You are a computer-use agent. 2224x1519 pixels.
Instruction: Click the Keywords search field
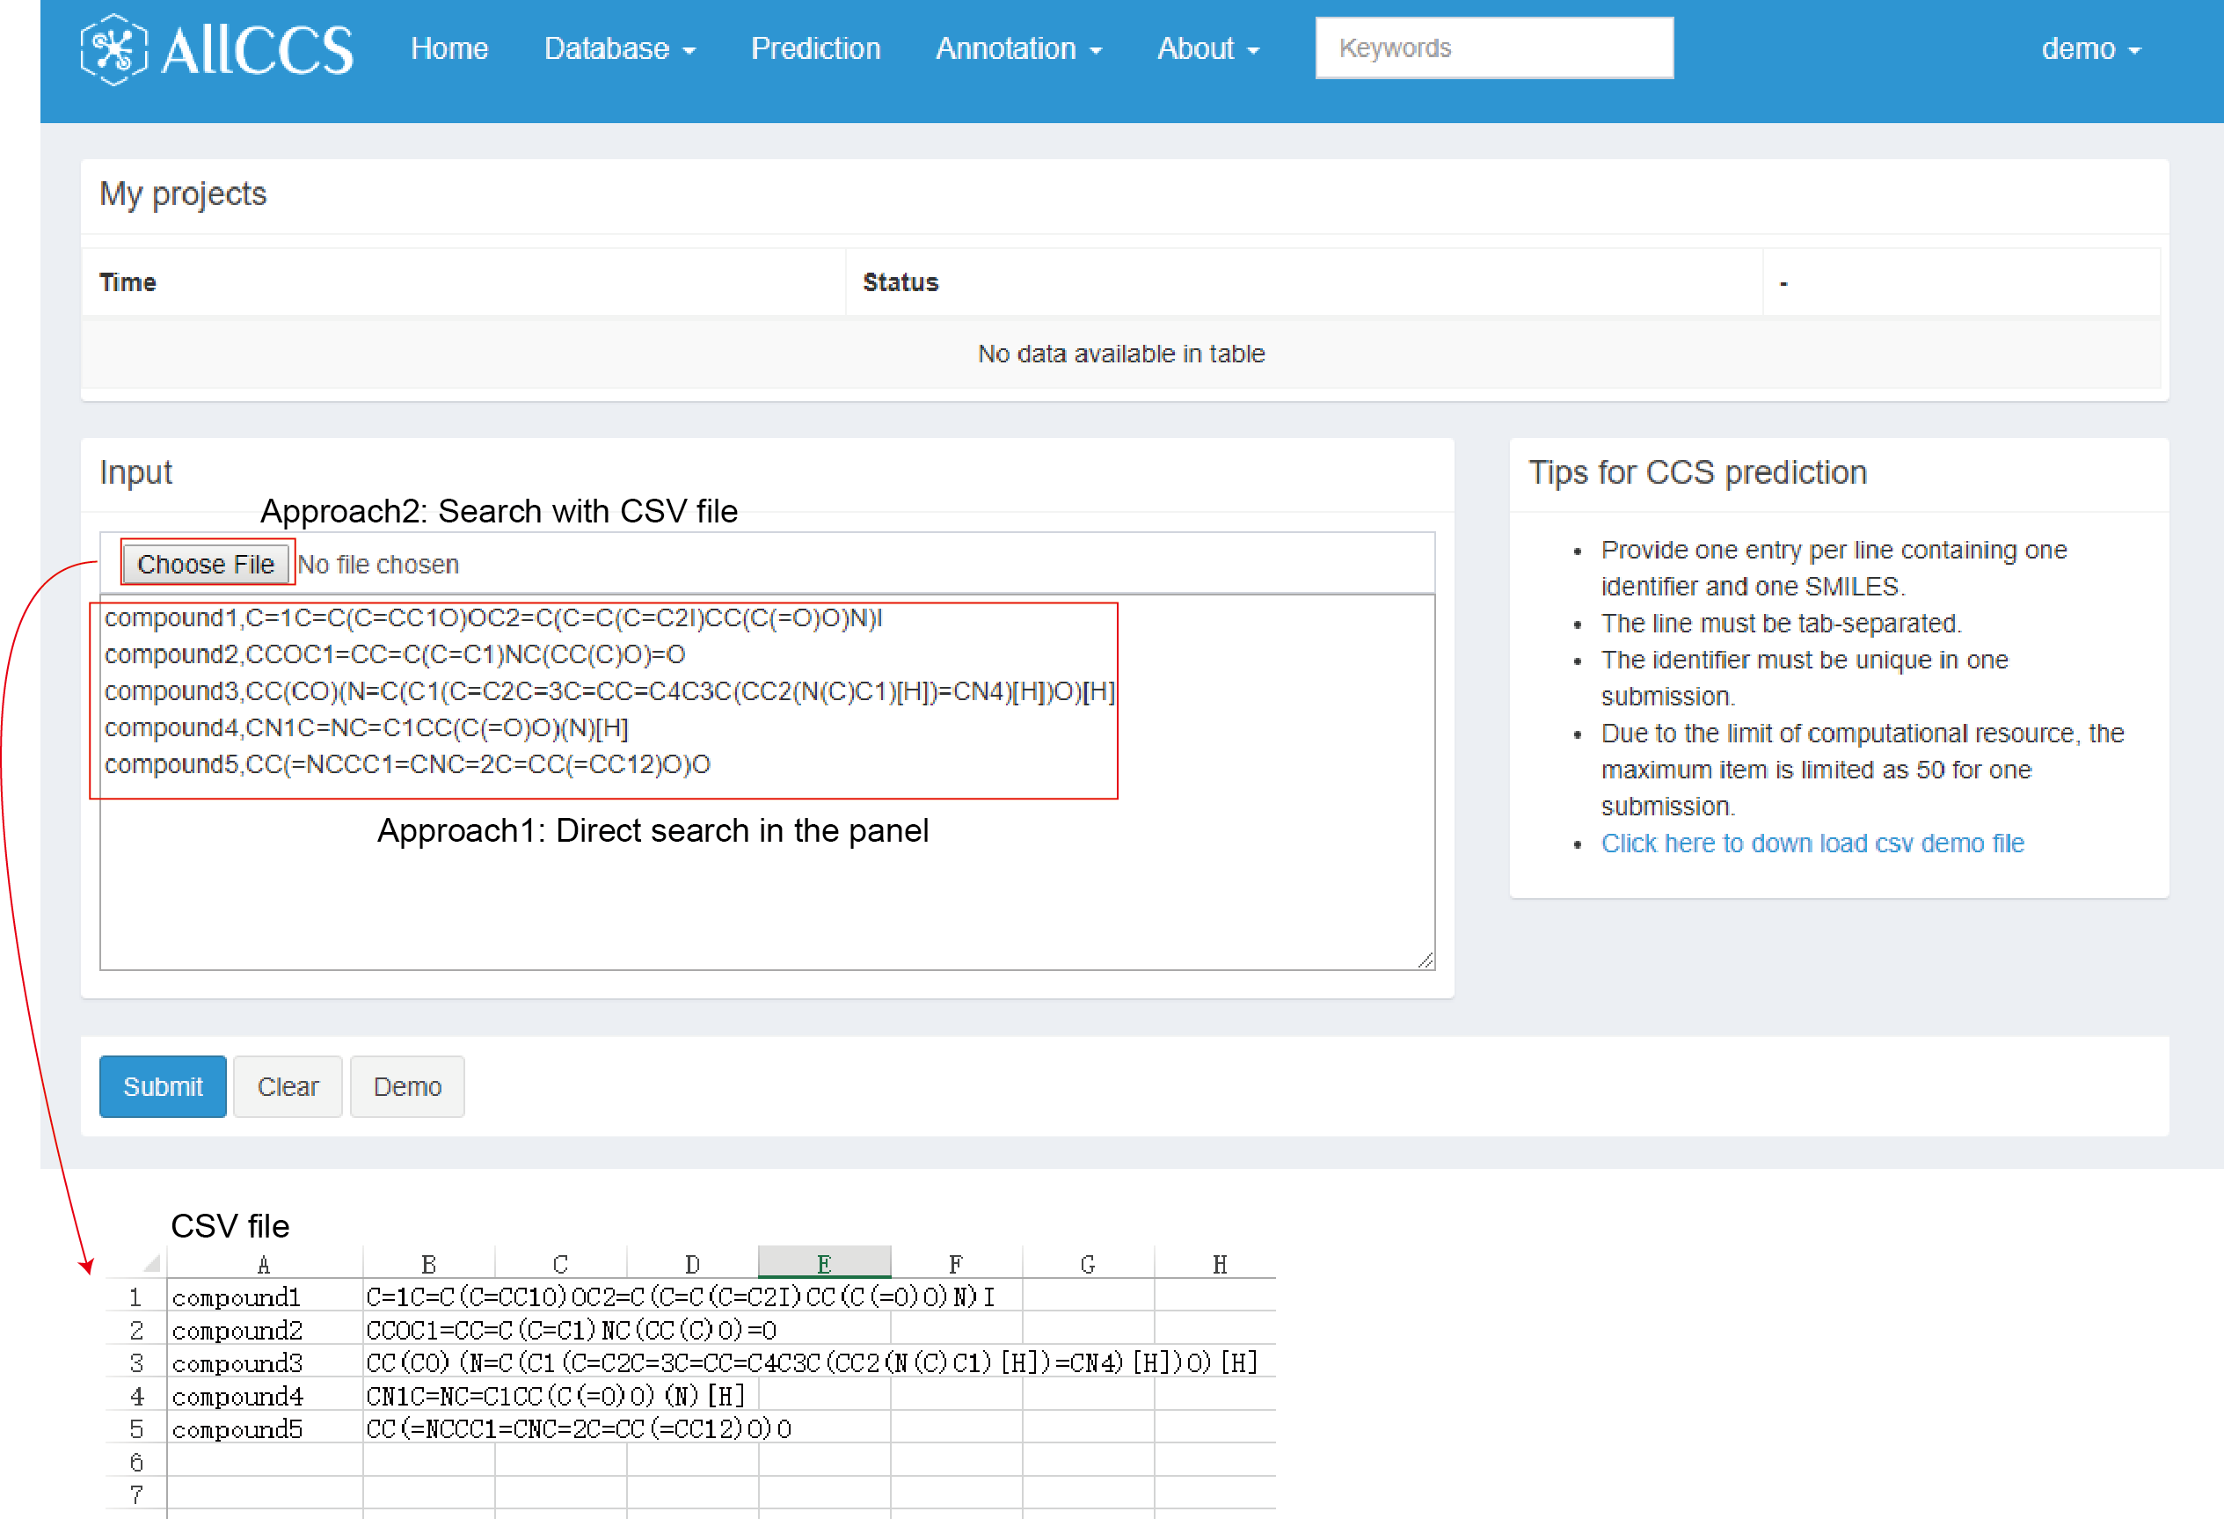[1494, 47]
